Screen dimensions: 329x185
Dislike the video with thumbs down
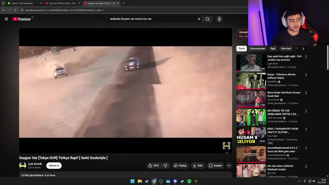166,166
